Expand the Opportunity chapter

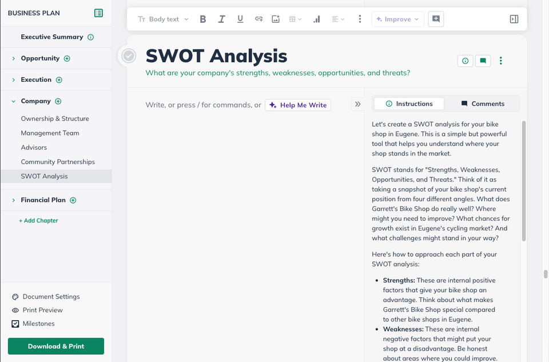point(13,58)
